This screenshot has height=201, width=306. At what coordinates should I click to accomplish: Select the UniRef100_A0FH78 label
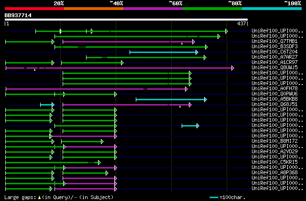[x=274, y=89]
